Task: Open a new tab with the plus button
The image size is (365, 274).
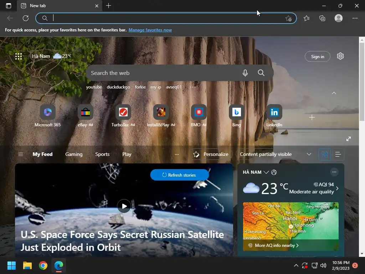Action: point(108,6)
